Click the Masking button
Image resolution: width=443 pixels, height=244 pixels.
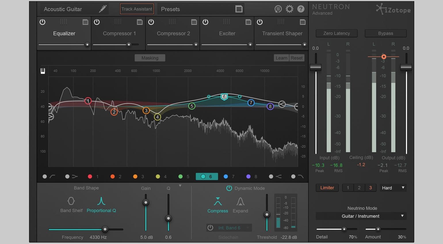tap(150, 58)
